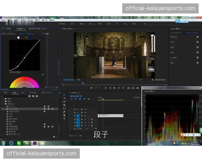This screenshot has height=162, width=202.
Task: Open workspace overflow chevrons in top bar
Action: click(145, 24)
